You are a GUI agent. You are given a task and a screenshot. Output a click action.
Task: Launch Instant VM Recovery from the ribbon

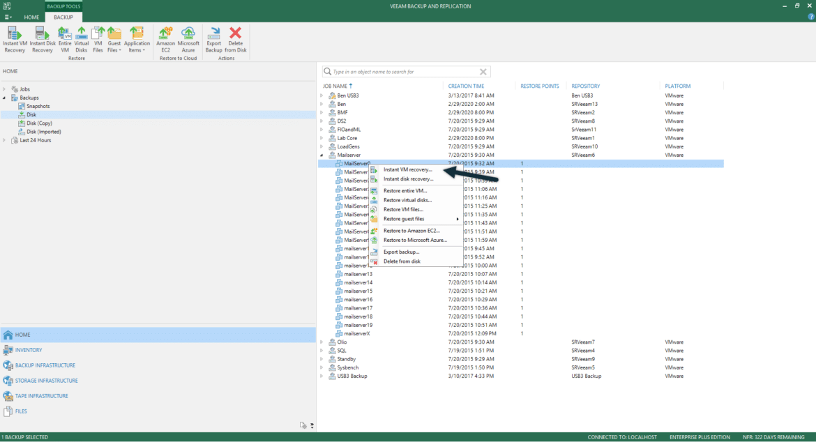click(15, 40)
